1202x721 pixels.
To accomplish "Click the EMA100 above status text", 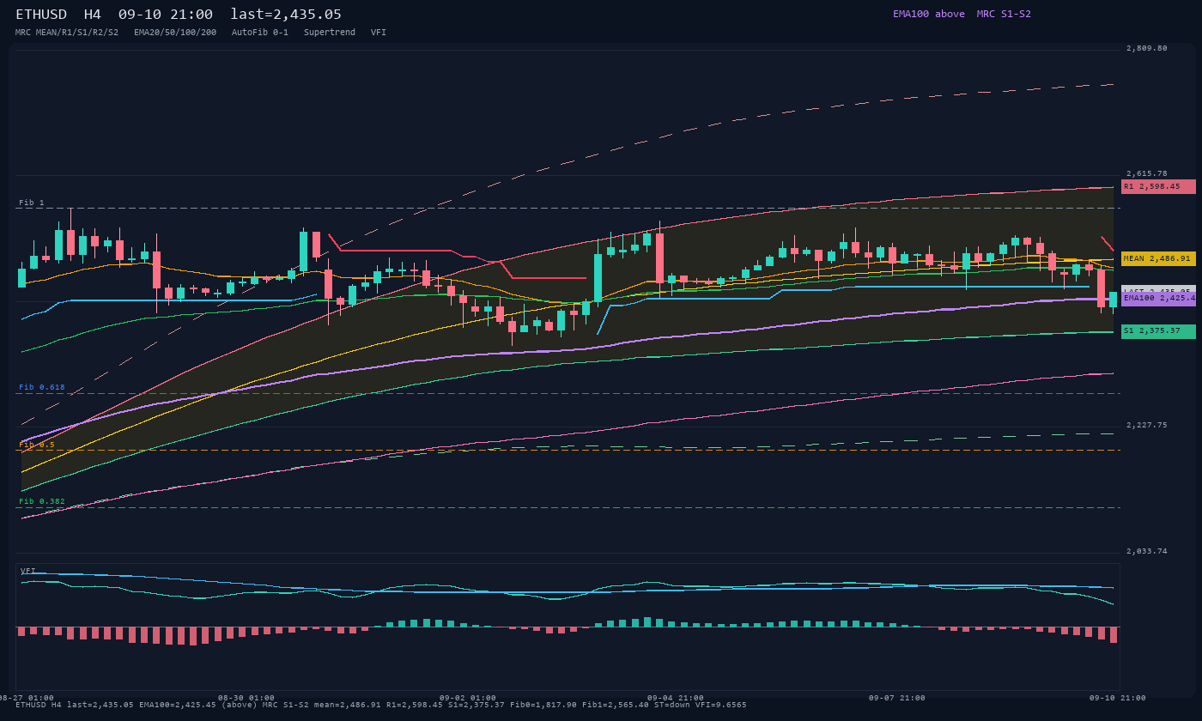I will coord(929,14).
